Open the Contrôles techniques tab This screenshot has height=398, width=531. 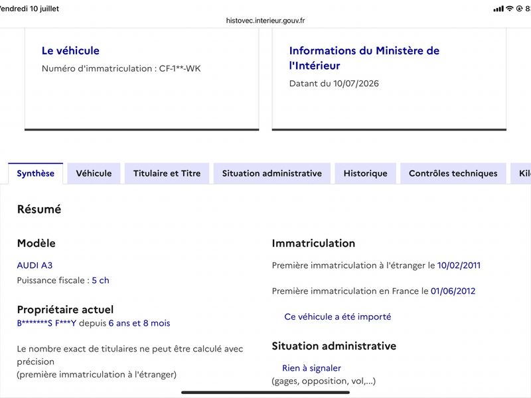point(453,173)
